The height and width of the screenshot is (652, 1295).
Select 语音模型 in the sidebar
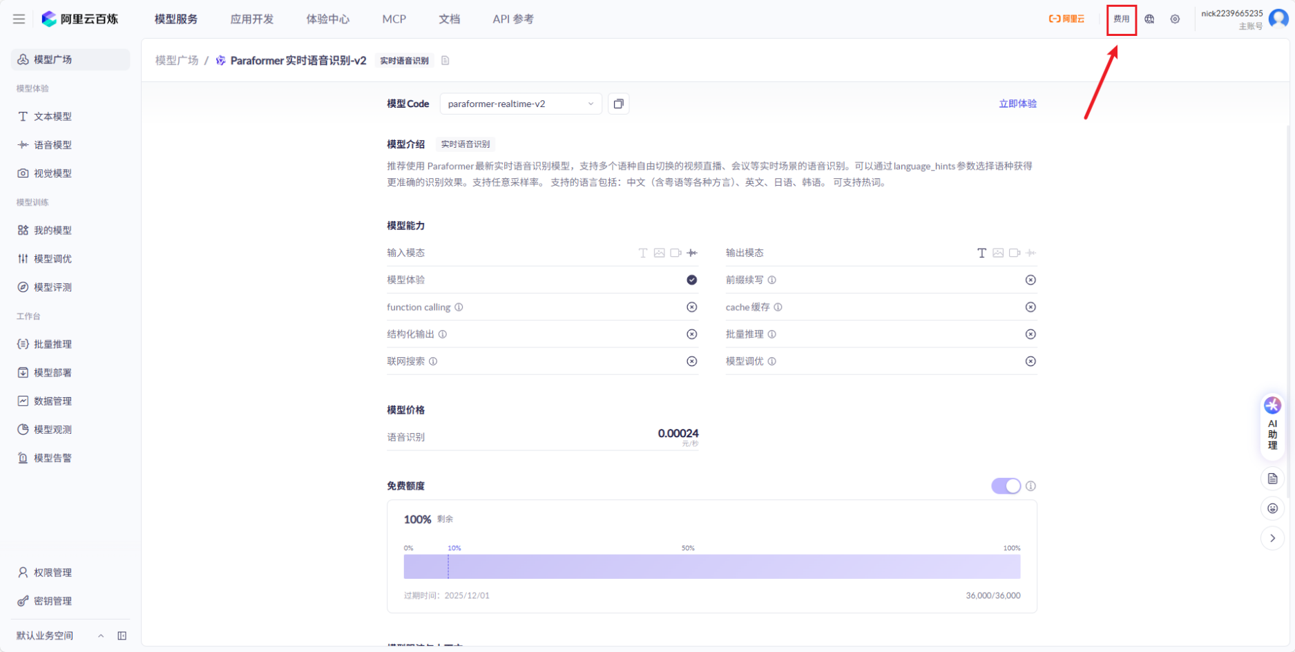(52, 145)
